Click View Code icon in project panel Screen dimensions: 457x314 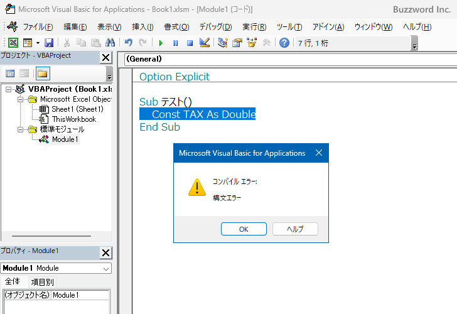pyautogui.click(x=10, y=73)
